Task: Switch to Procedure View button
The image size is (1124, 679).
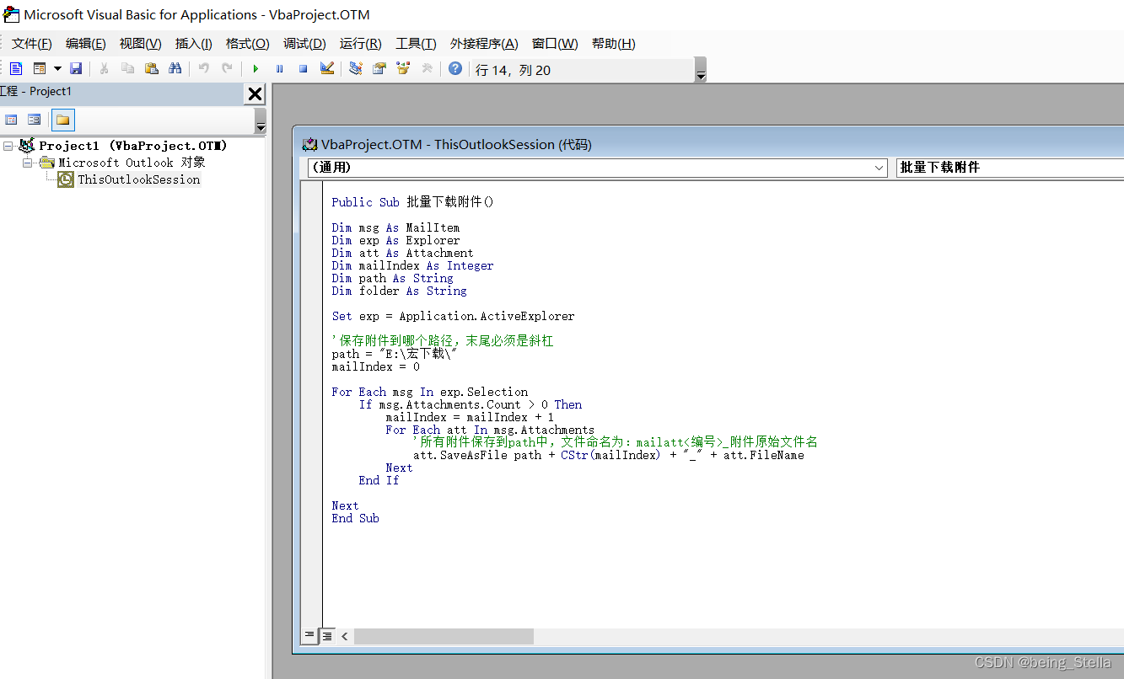Action: coord(309,636)
